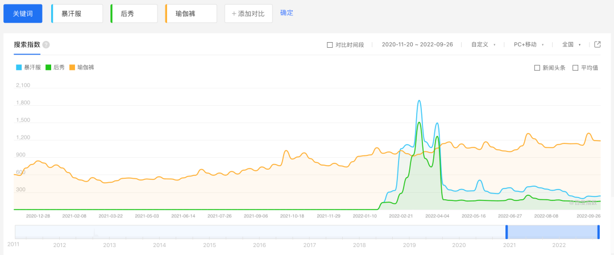Click the 确定 confirm link

point(287,13)
